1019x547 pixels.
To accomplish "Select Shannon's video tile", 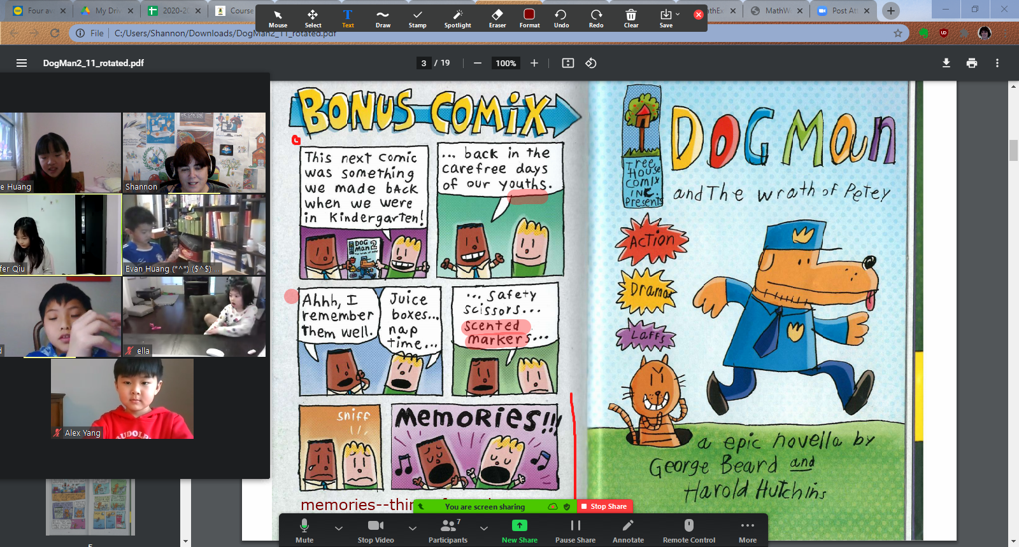I will click(194, 153).
